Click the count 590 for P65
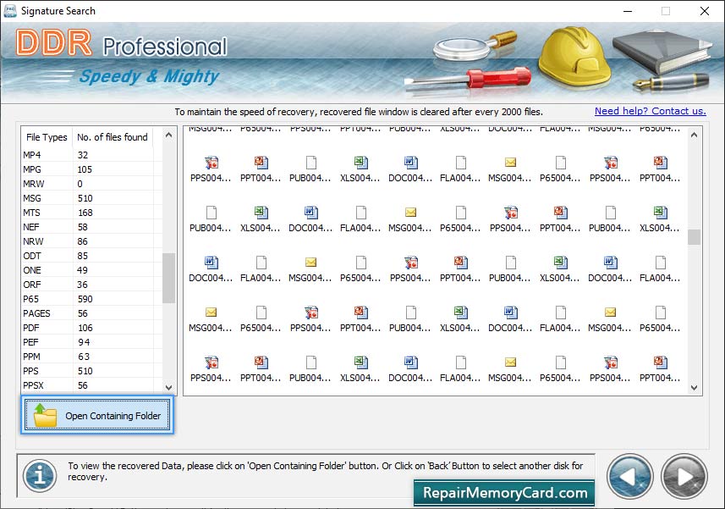 85,298
